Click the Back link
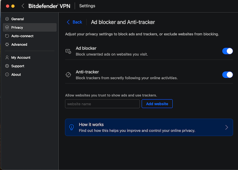238x170 pixels. pos(77,22)
